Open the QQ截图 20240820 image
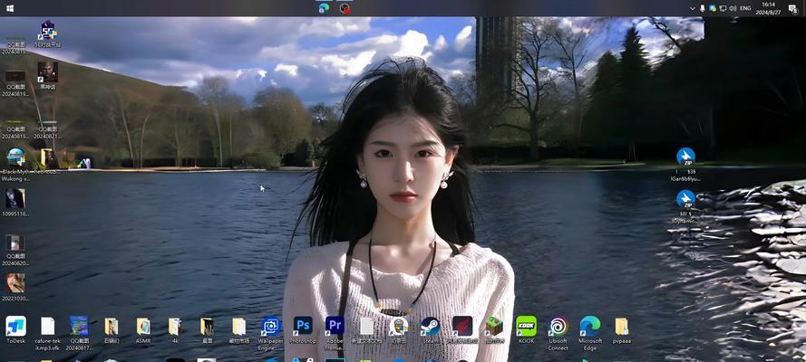Screen dimensions: 806x362 point(15,242)
